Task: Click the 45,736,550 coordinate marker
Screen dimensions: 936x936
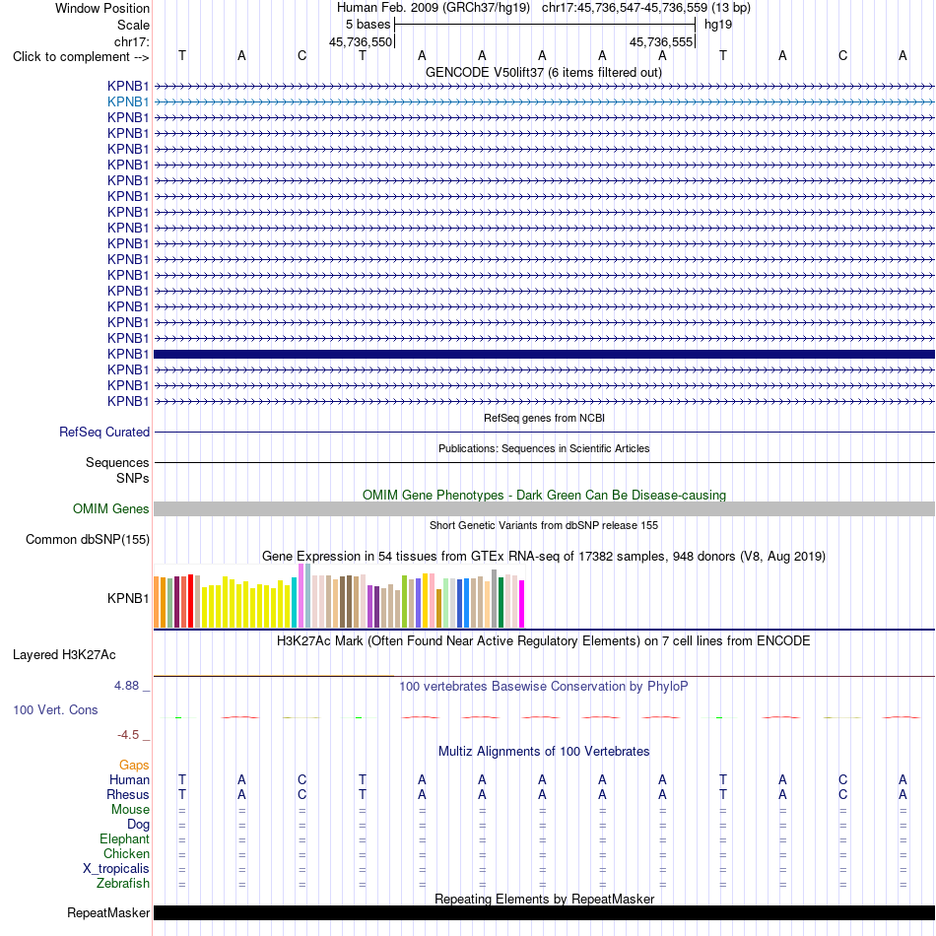Action: [361, 41]
